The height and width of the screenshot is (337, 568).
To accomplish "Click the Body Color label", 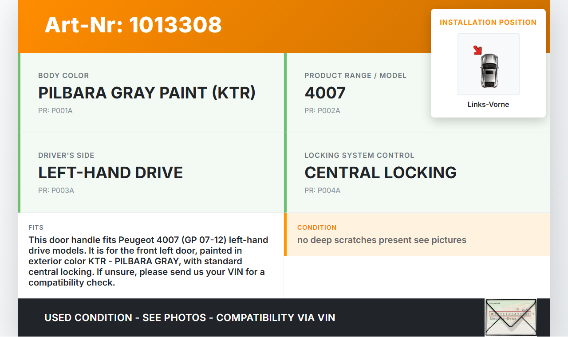I will tap(63, 75).
